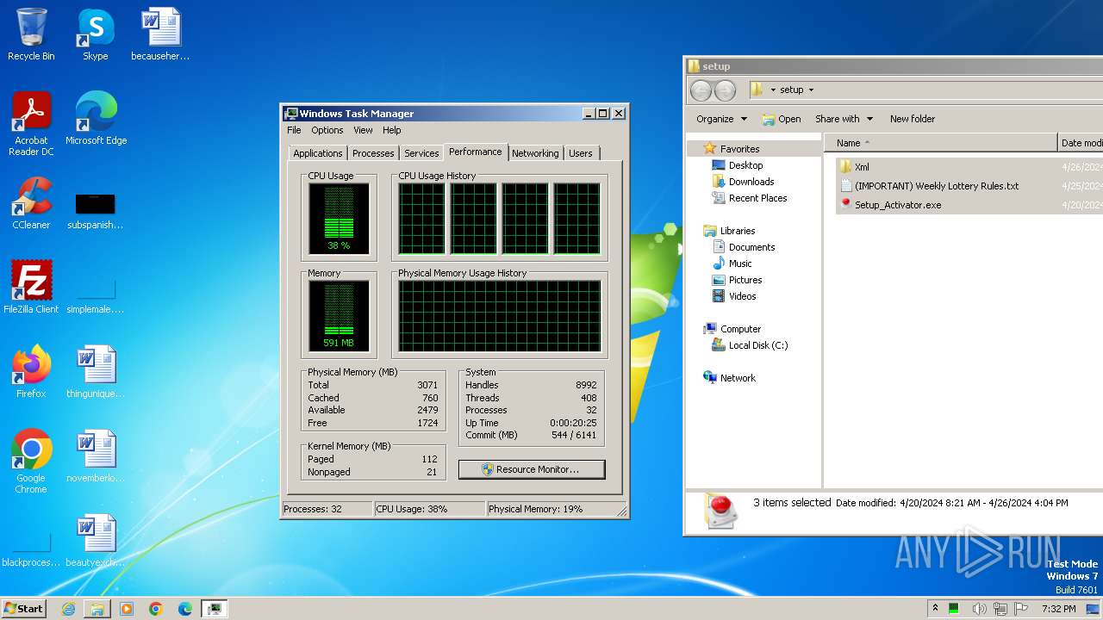Click the Chrome taskbar icon

[156, 609]
